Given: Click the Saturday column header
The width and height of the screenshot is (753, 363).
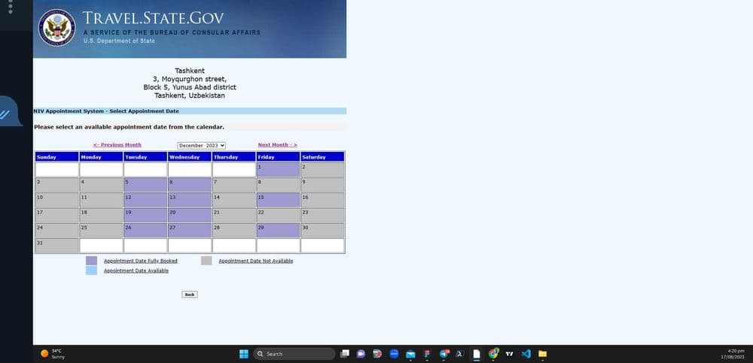Looking at the screenshot, I should [322, 157].
